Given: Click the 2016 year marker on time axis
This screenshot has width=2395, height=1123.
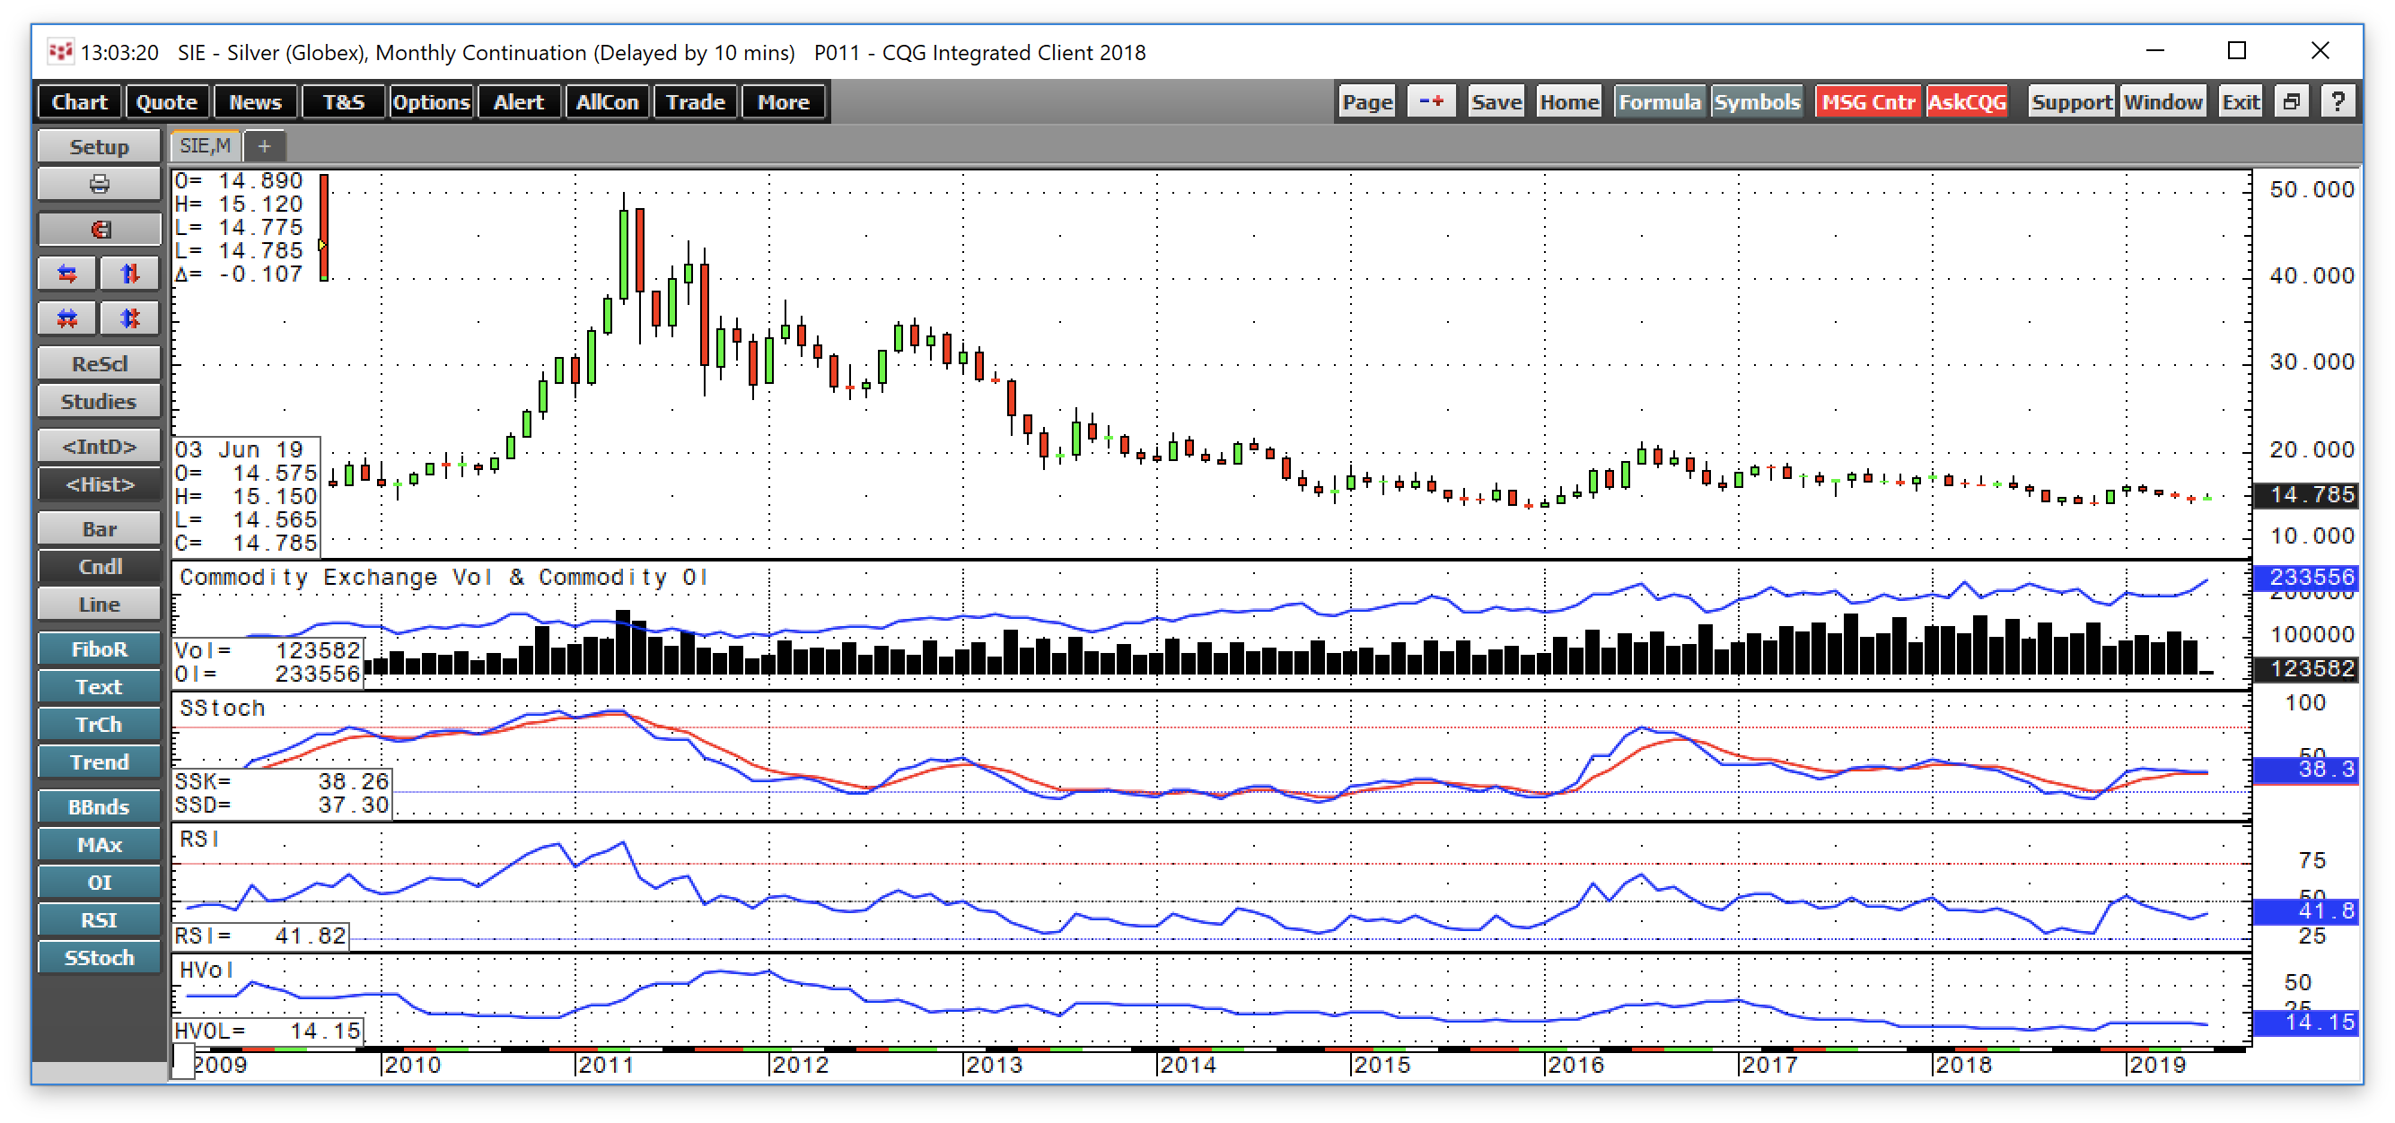Looking at the screenshot, I should point(1576,1065).
